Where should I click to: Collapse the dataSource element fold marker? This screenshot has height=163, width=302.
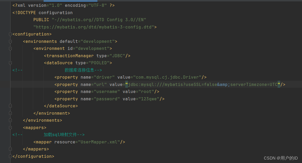coord(10,63)
